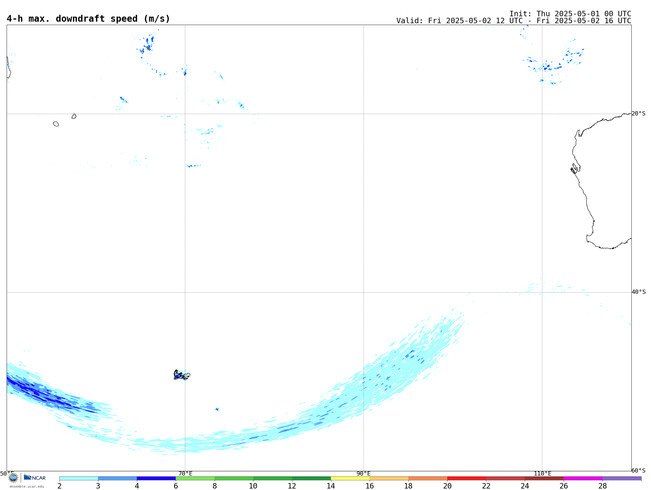Click the 60°S latitude label
This screenshot has height=490, width=651.
[638, 470]
